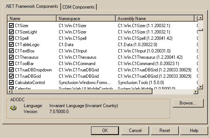Click the Browse... button
Viewport: 210px width, 138px height.
188,103
